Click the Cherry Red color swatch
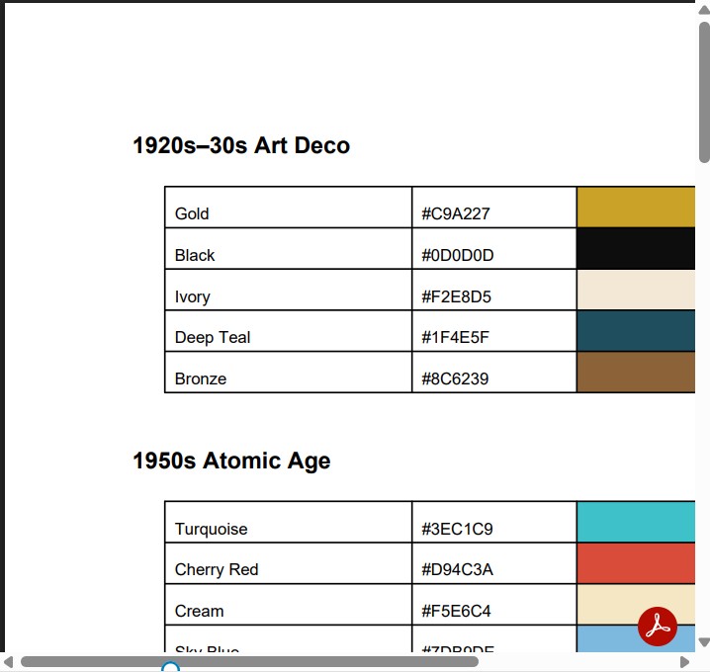The width and height of the screenshot is (710, 672). [x=635, y=563]
